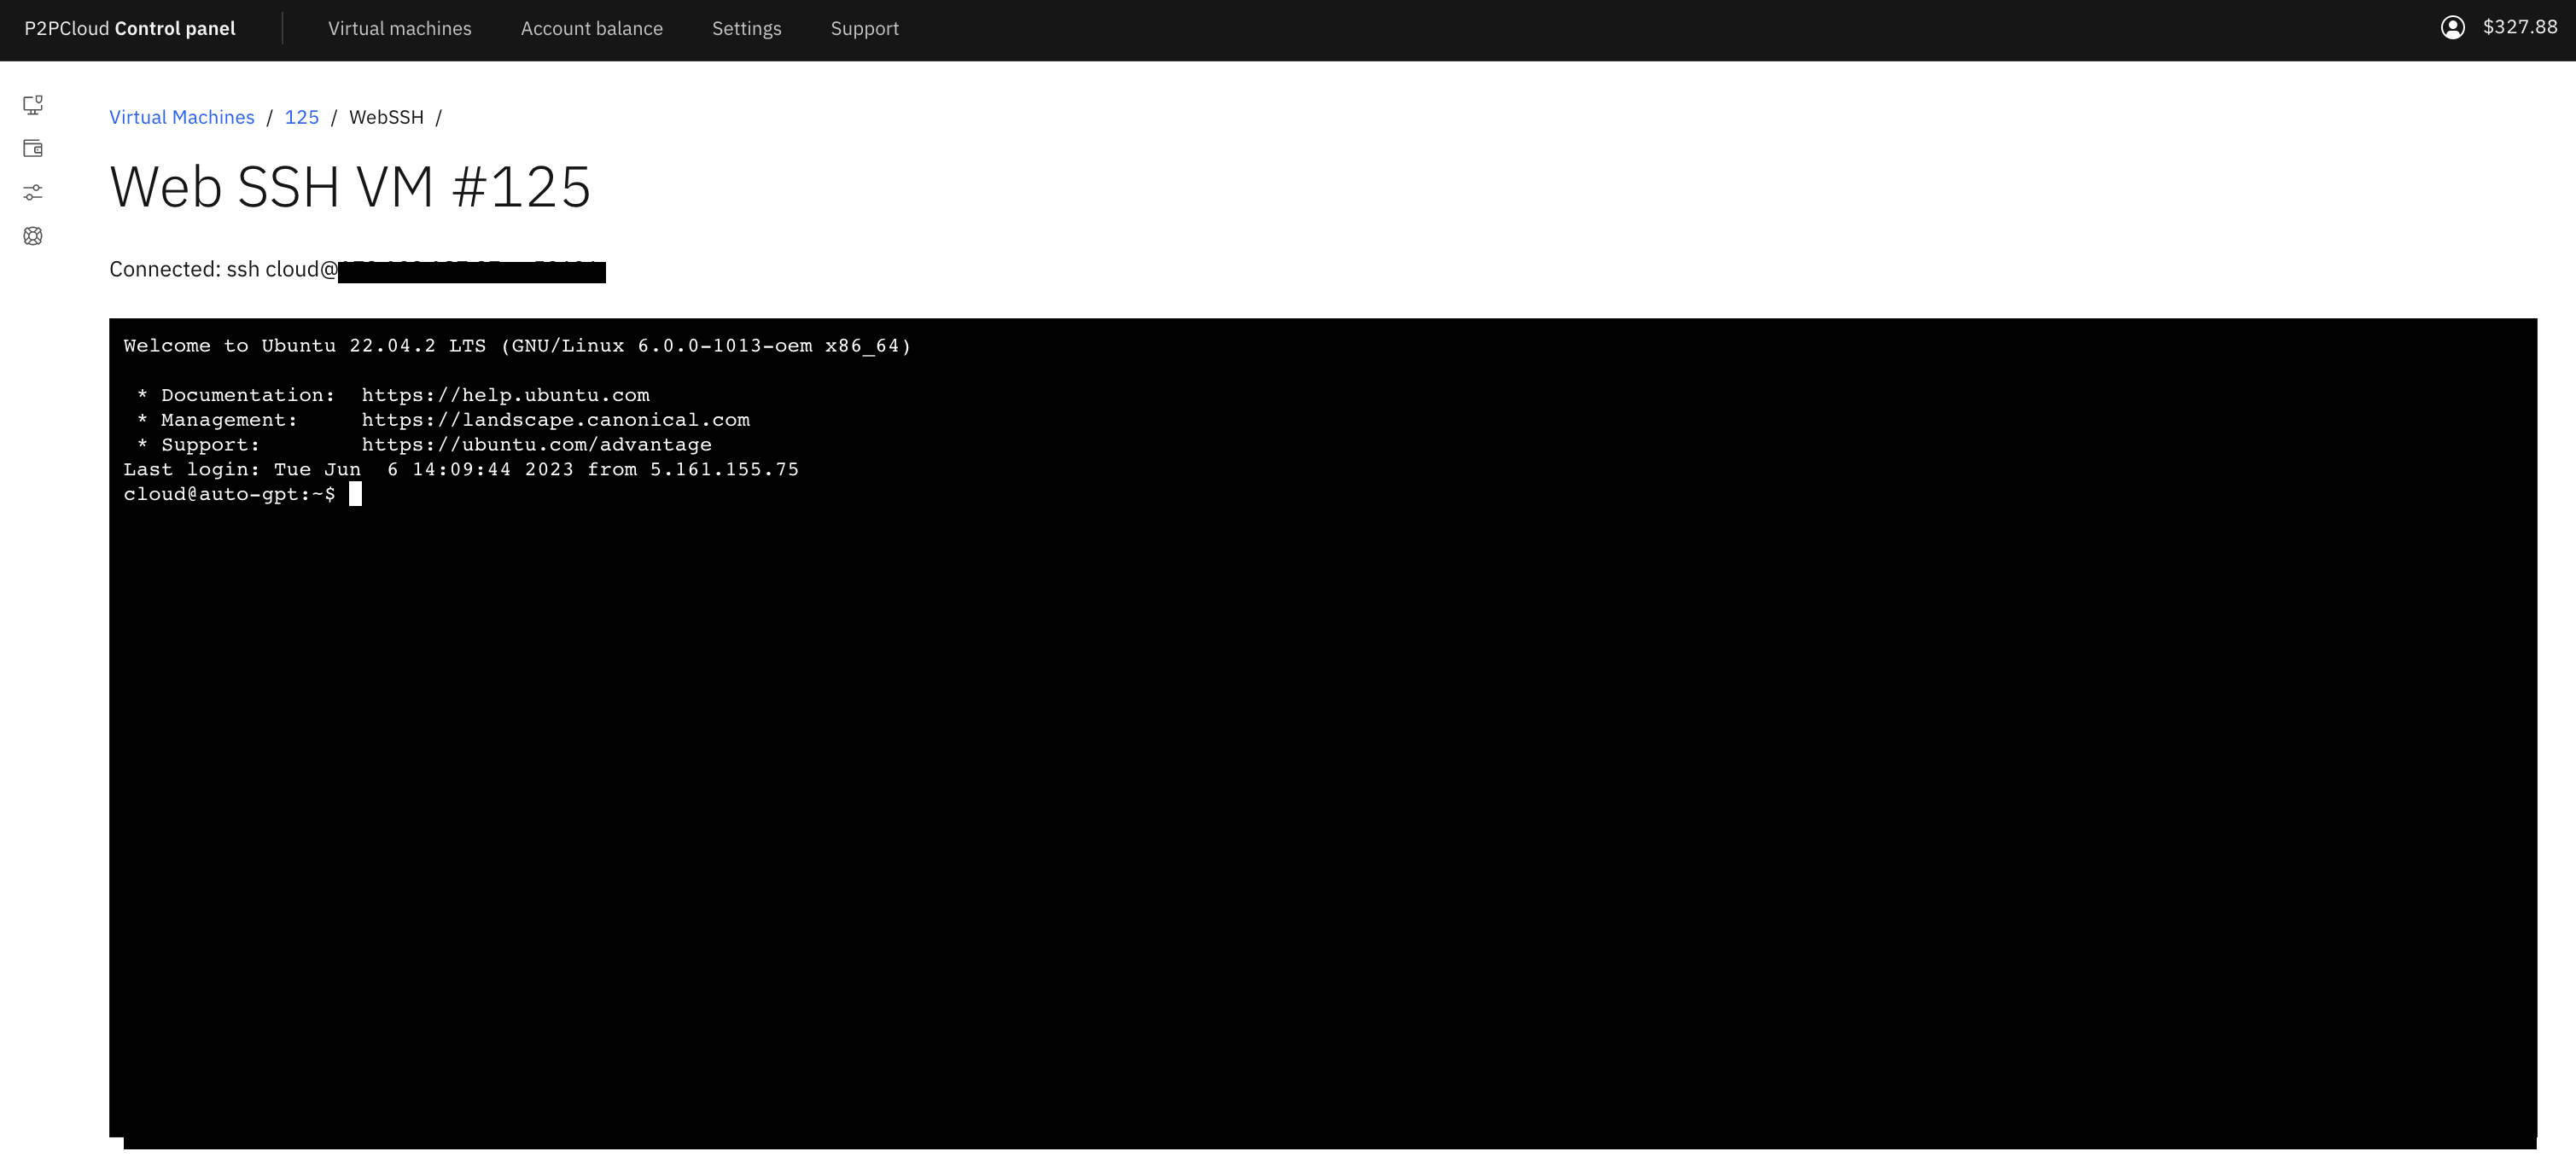The image size is (2576, 1163).
Task: Open support via the lifebuoy sidebar icon
Action: coord(33,236)
